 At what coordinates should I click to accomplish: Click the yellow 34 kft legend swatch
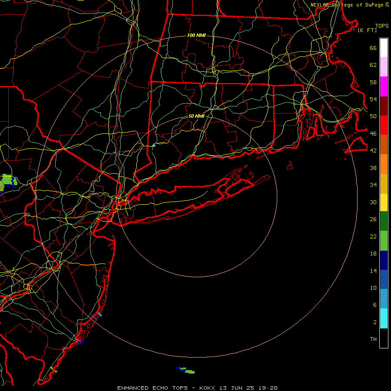tap(384, 202)
